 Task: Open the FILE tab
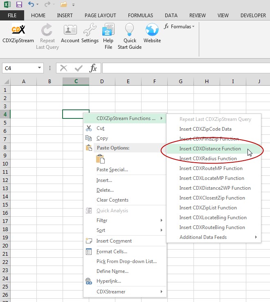coord(12,16)
